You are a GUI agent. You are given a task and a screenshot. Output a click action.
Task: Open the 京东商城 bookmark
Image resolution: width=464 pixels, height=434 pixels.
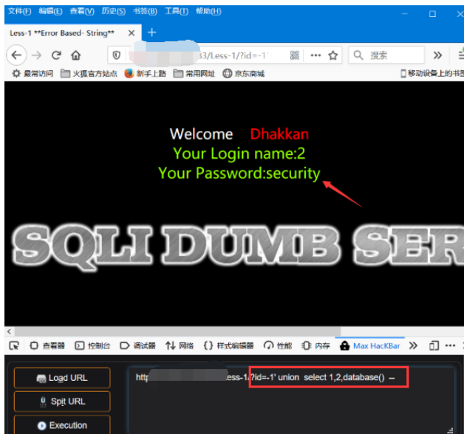click(243, 73)
